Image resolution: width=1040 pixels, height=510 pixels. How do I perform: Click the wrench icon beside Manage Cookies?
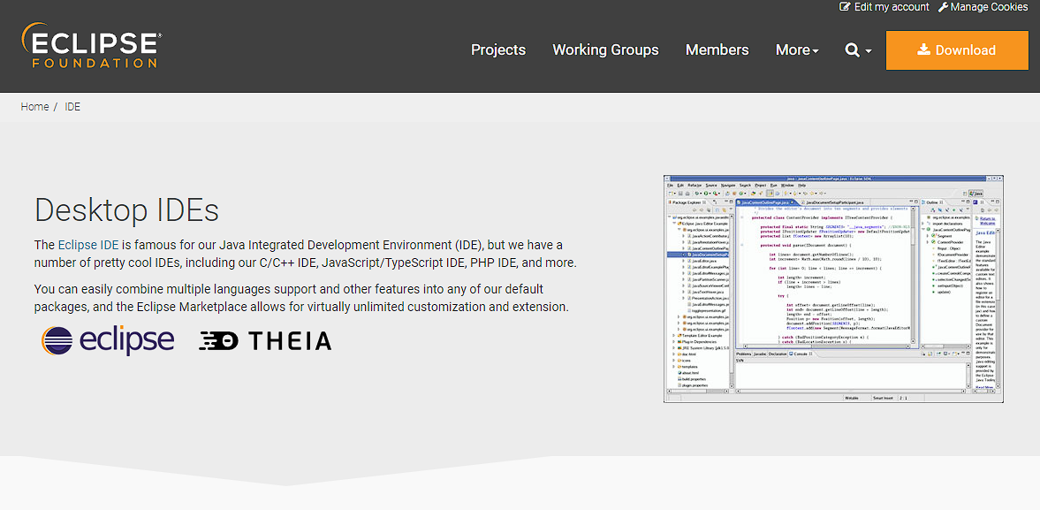coord(943,7)
